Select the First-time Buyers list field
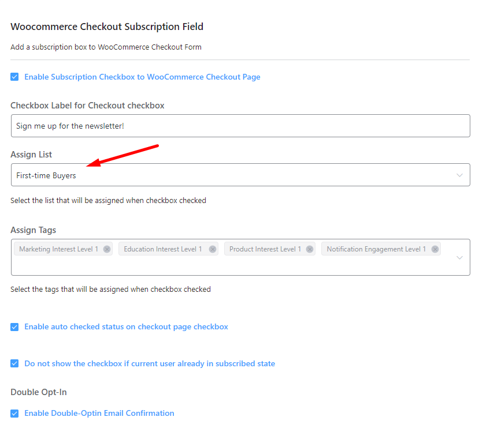The height and width of the screenshot is (447, 479). click(231, 175)
